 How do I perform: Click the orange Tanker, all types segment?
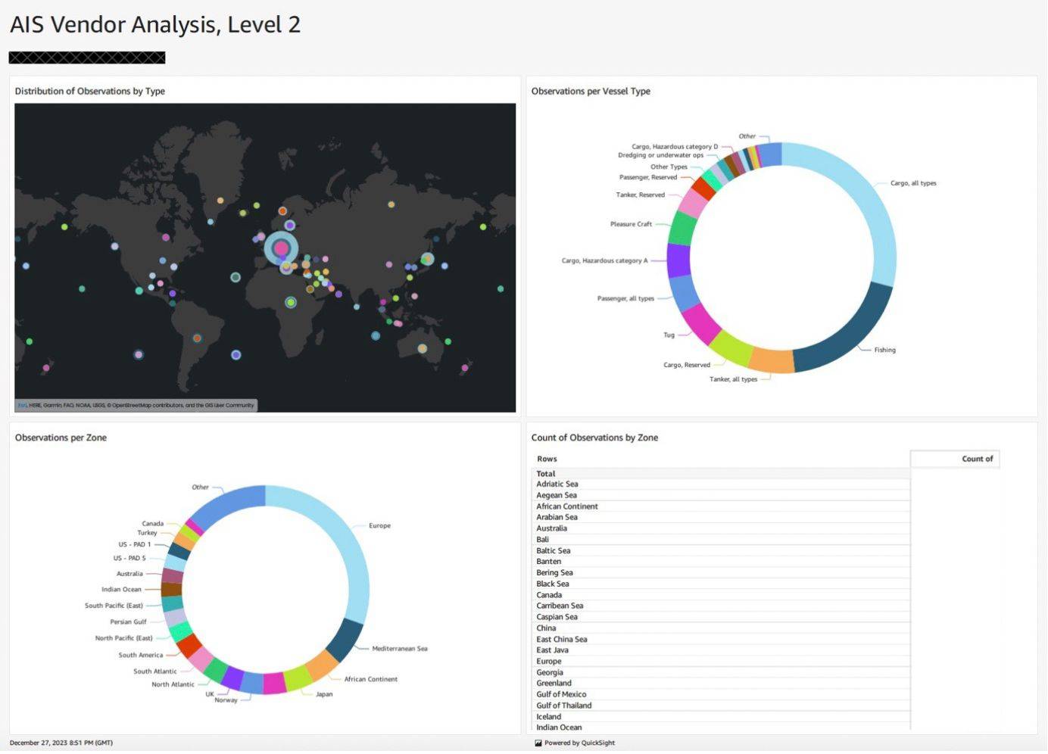click(772, 361)
